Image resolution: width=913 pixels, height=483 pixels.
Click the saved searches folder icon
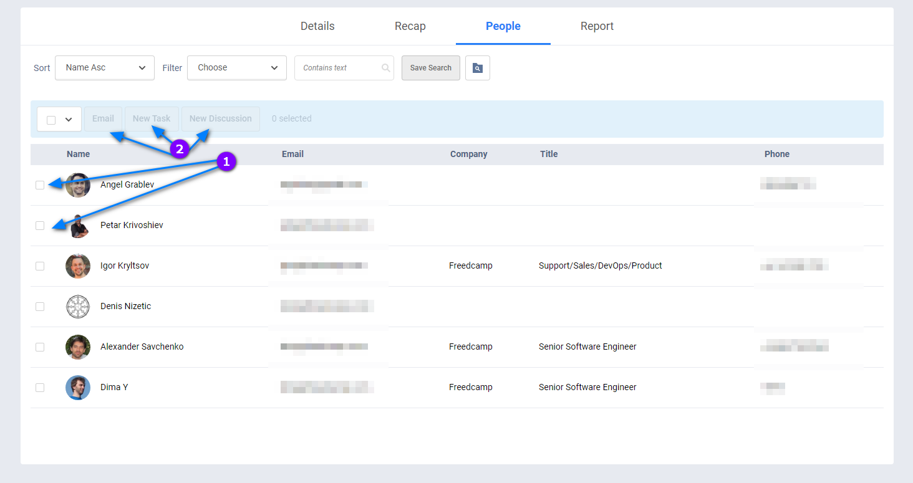[477, 68]
